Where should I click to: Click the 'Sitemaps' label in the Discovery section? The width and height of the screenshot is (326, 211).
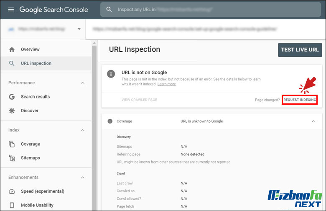pyautogui.click(x=124, y=146)
